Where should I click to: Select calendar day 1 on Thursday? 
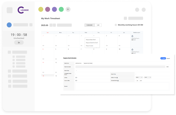(x=94, y=36)
